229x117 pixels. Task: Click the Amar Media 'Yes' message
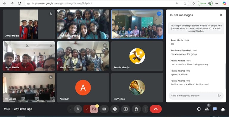(172, 44)
